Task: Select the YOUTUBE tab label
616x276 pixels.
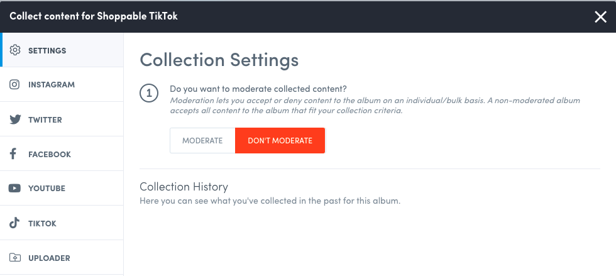Action: (x=47, y=188)
